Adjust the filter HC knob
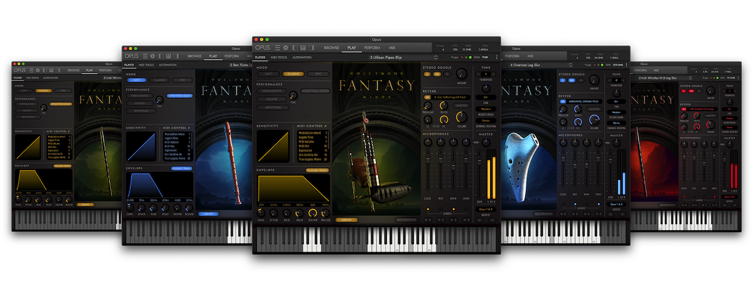The width and height of the screenshot is (755, 288). (x=444, y=119)
